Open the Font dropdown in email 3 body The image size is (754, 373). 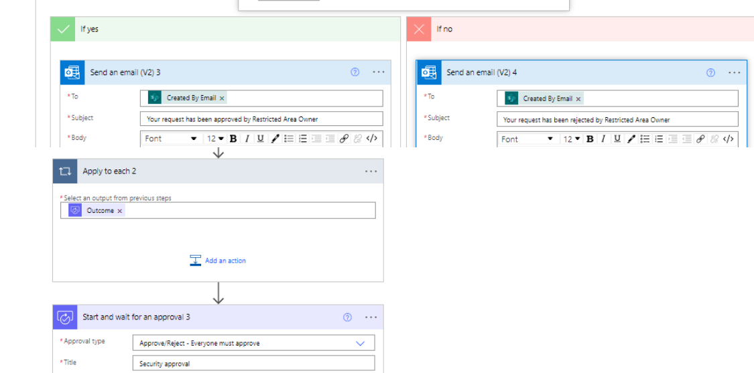coord(171,139)
